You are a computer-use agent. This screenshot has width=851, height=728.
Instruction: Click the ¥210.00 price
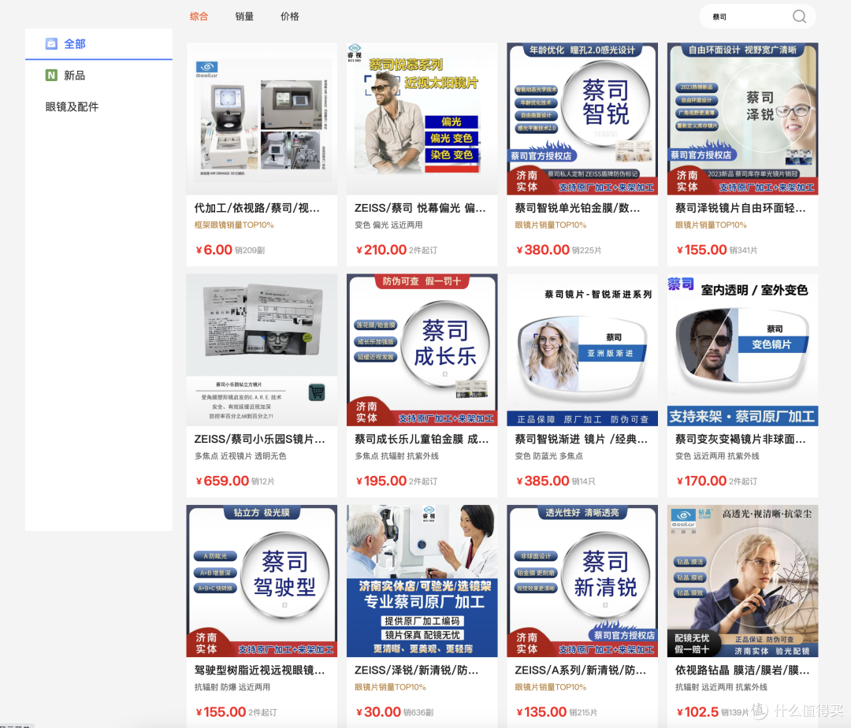(381, 250)
